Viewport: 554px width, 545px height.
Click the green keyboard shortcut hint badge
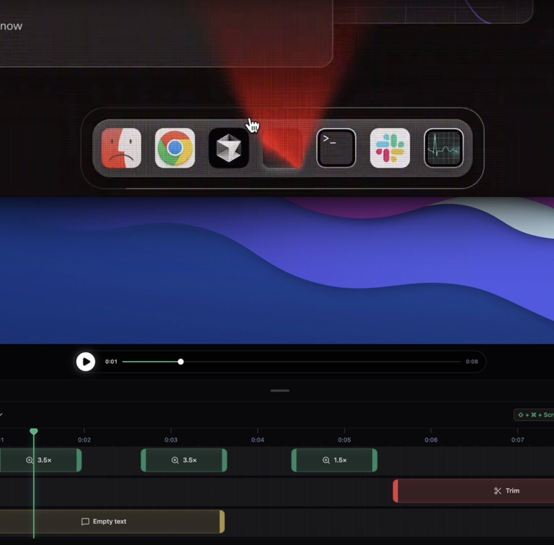pos(534,415)
